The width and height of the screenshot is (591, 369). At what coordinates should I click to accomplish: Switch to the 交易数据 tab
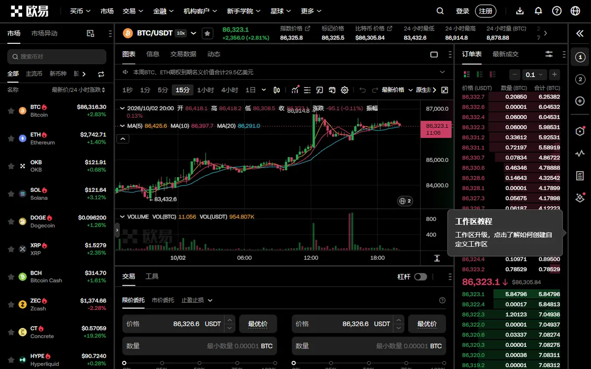183,54
